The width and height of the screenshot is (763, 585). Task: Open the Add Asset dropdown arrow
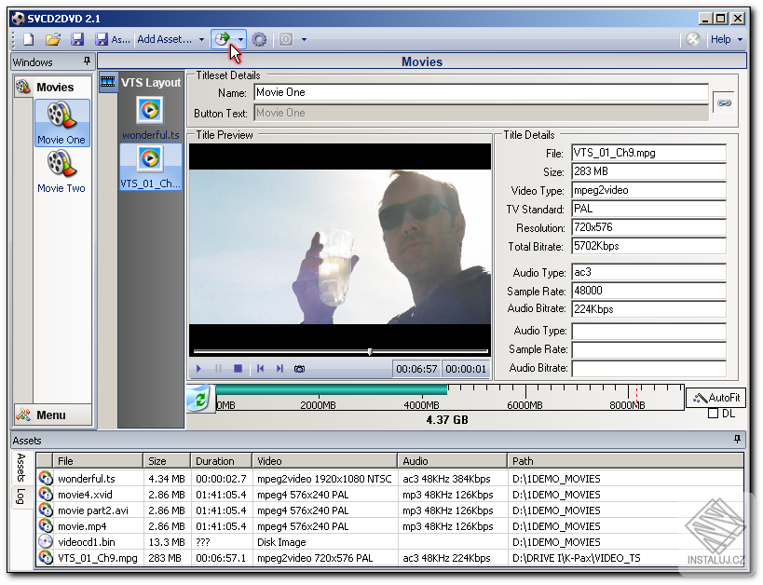[202, 39]
